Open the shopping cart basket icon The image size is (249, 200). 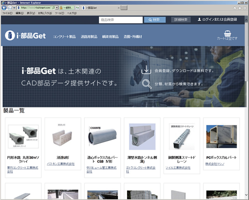click(x=227, y=33)
